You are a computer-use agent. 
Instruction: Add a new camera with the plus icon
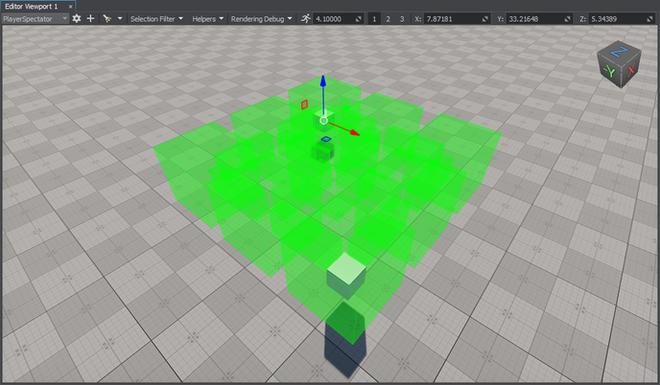[x=90, y=18]
